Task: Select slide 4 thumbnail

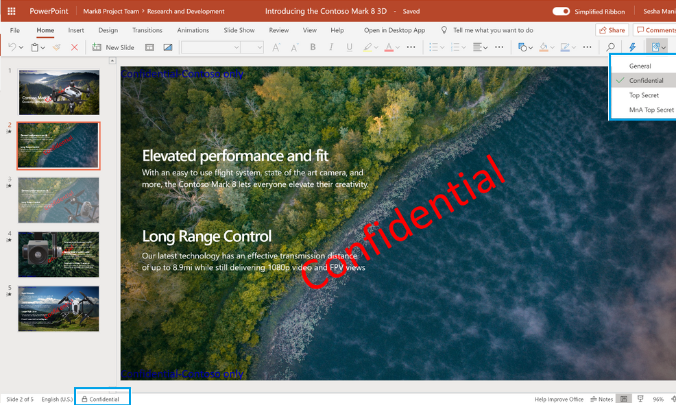Action: (x=58, y=254)
